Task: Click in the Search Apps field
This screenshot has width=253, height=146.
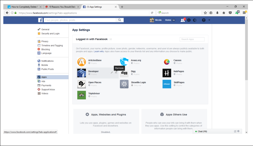Action: (192, 39)
